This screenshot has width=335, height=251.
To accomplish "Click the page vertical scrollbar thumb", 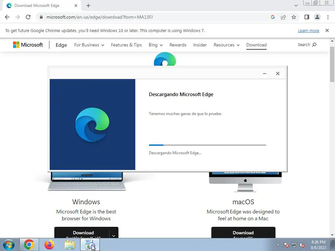I will pyautogui.click(x=332, y=64).
